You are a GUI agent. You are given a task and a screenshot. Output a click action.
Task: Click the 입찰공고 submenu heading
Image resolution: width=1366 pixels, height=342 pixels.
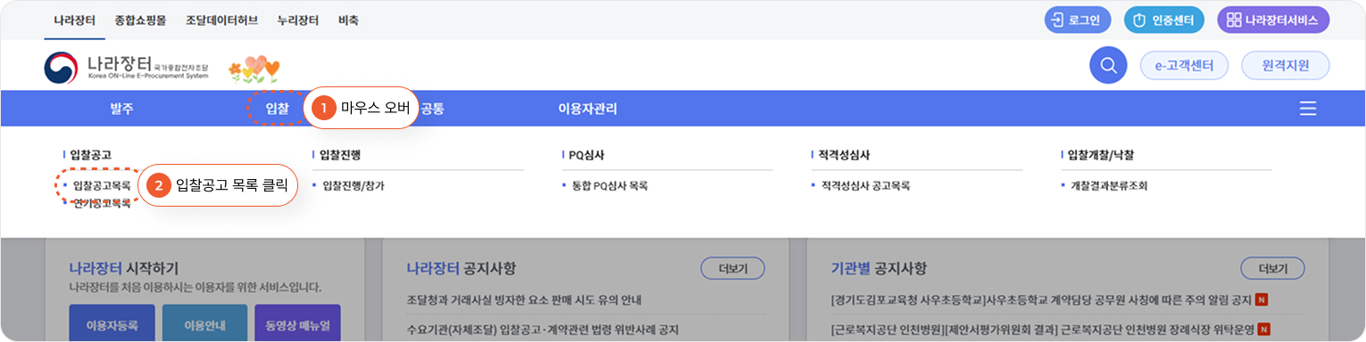pyautogui.click(x=90, y=154)
